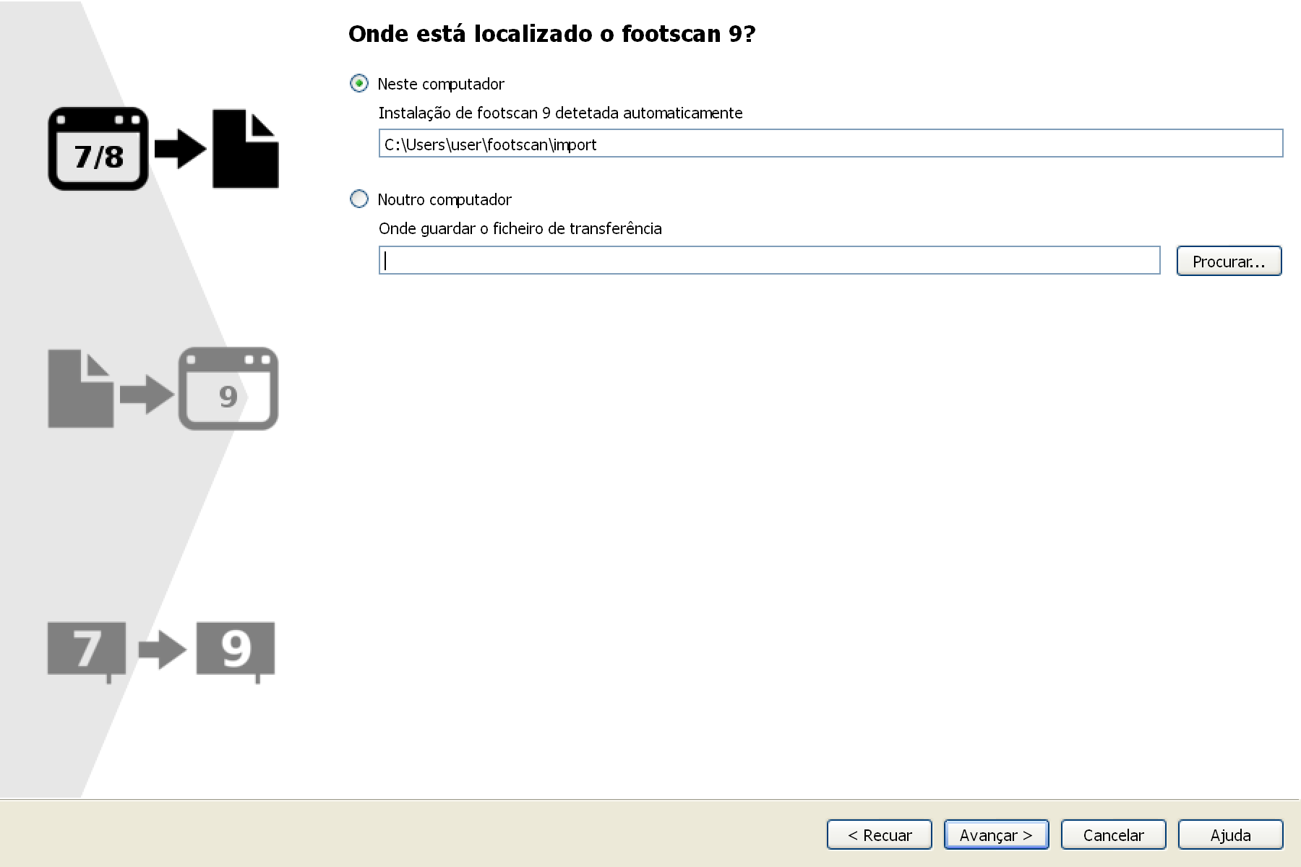Viewport: 1301px width, 867px height.
Task: Click the file-to-footscan 9 import step icon
Action: pyautogui.click(x=163, y=389)
